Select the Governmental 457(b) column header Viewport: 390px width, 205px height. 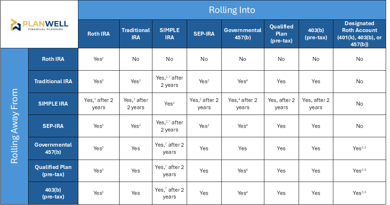click(x=243, y=34)
